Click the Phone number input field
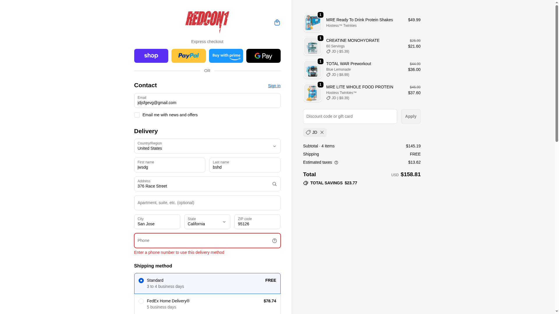The image size is (559, 314). [207, 240]
